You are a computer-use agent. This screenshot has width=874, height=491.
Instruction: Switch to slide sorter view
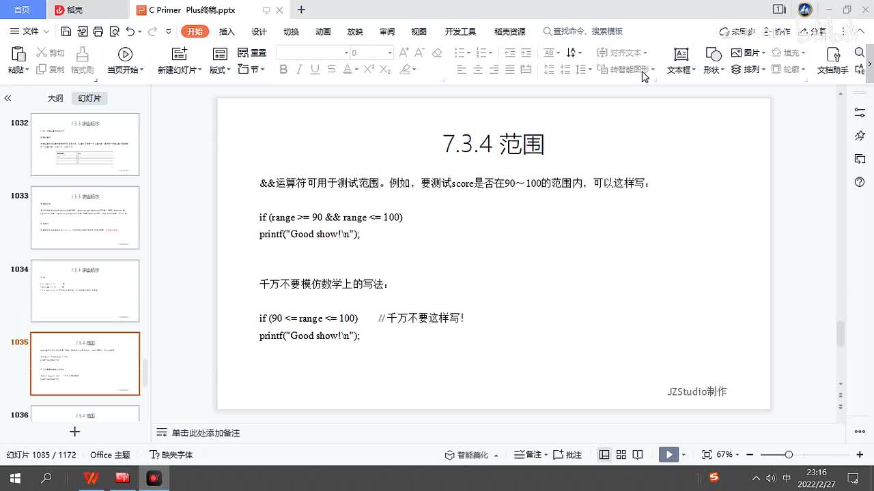pyautogui.click(x=621, y=455)
